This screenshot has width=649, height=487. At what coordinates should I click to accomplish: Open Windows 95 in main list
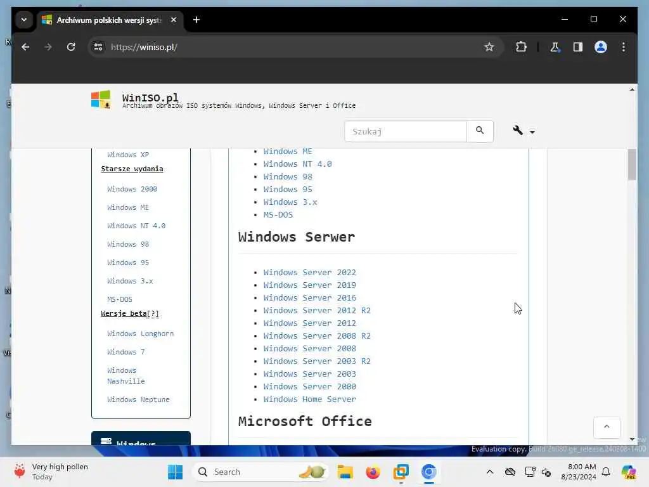pos(288,189)
